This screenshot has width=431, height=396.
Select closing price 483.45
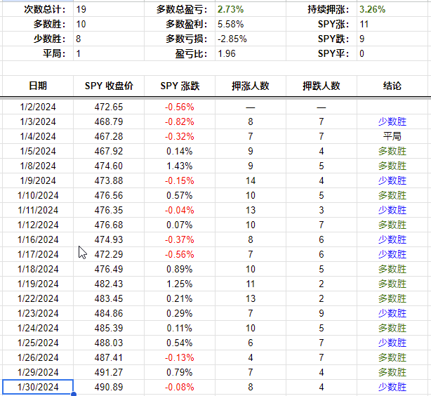click(109, 298)
